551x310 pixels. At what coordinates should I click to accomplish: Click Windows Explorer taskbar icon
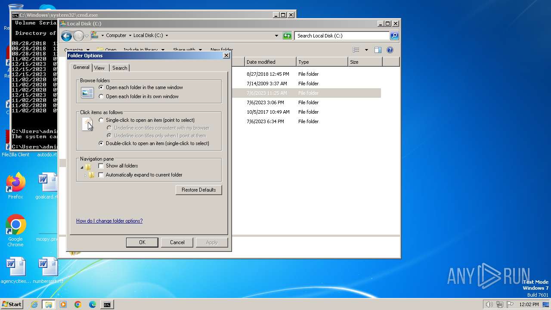[x=49, y=304]
